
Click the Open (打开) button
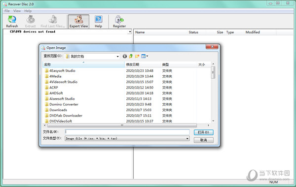203,132
